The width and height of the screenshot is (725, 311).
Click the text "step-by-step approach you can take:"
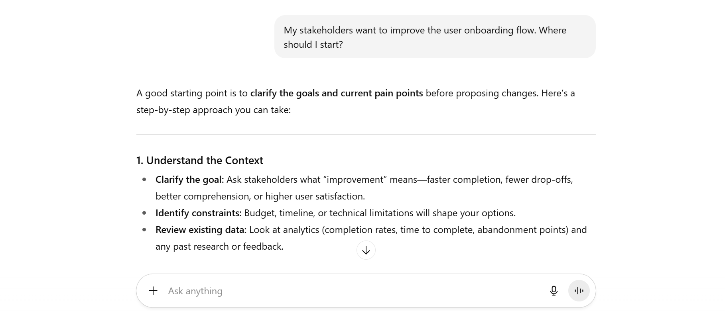pyautogui.click(x=213, y=110)
